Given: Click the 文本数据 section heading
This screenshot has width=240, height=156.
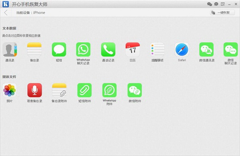Looking at the screenshot, I should [x=9, y=28].
